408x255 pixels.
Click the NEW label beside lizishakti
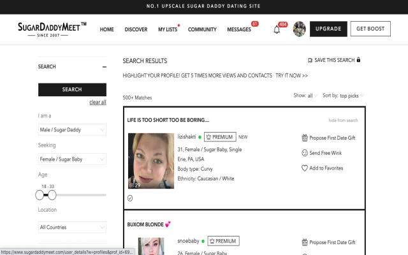(x=243, y=137)
